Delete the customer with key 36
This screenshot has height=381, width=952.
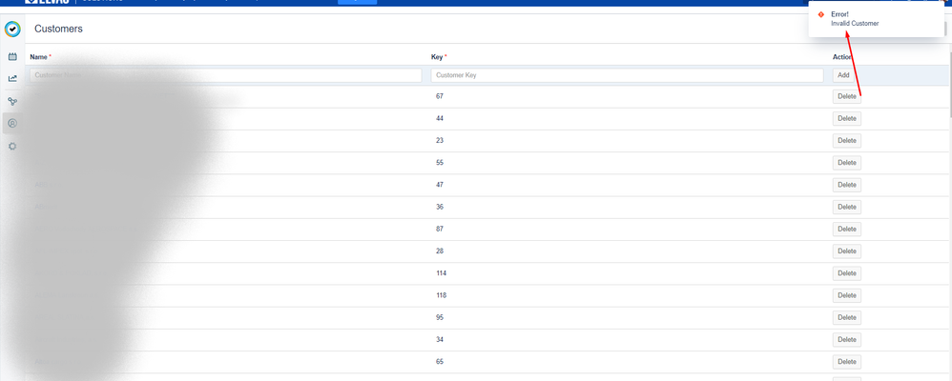point(846,207)
